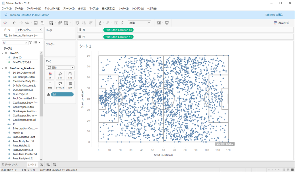Image resolution: width=295 pixels, height=172 pixels.
Task: Open the new worksheet dropdown arrow
Action: (56, 23)
